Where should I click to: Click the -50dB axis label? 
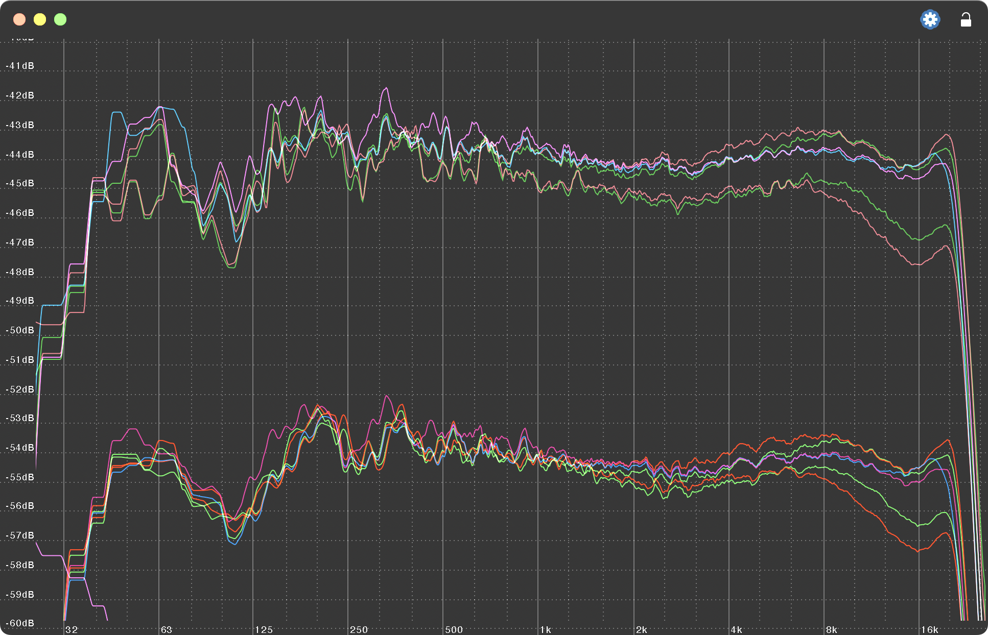(20, 330)
